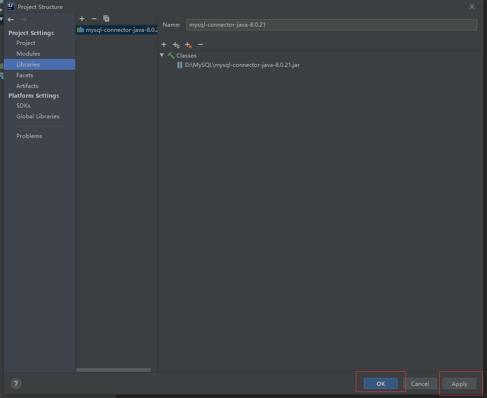Image resolution: width=487 pixels, height=398 pixels.
Task: Confirm with the OK button
Action: point(380,384)
